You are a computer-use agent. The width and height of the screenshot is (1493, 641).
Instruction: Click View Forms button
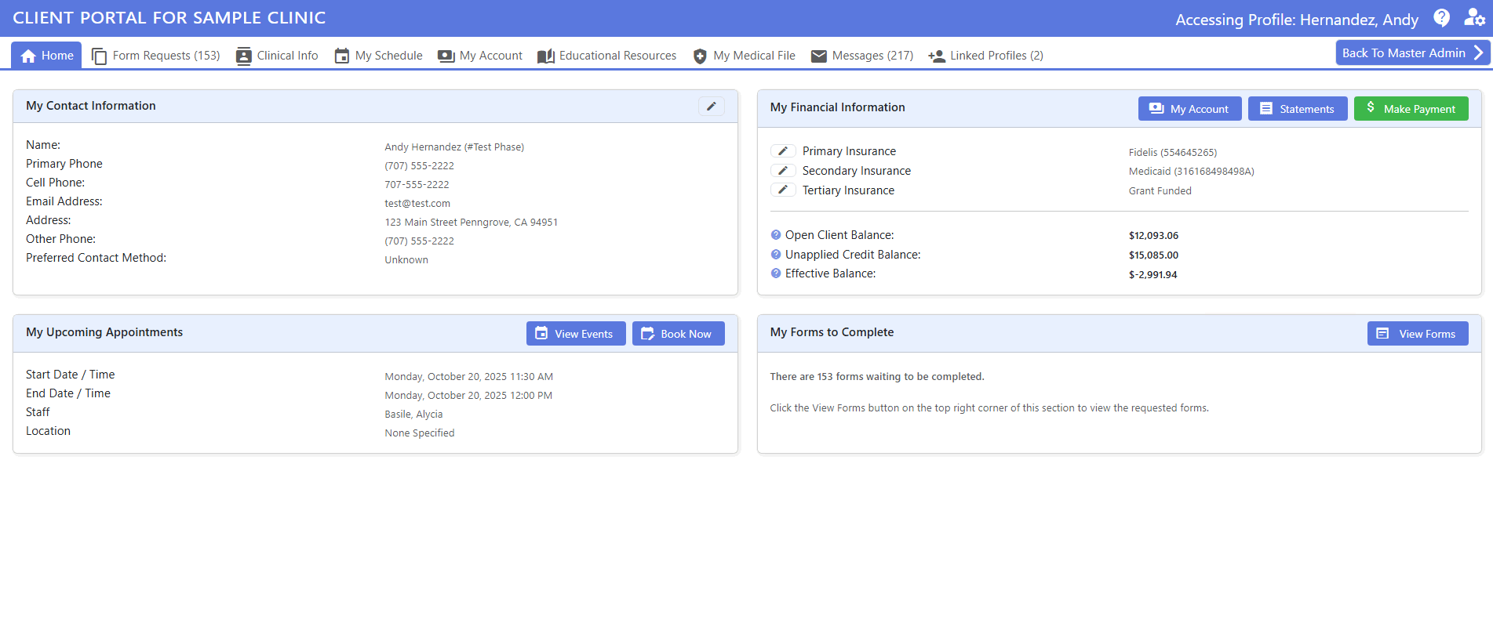(1418, 334)
